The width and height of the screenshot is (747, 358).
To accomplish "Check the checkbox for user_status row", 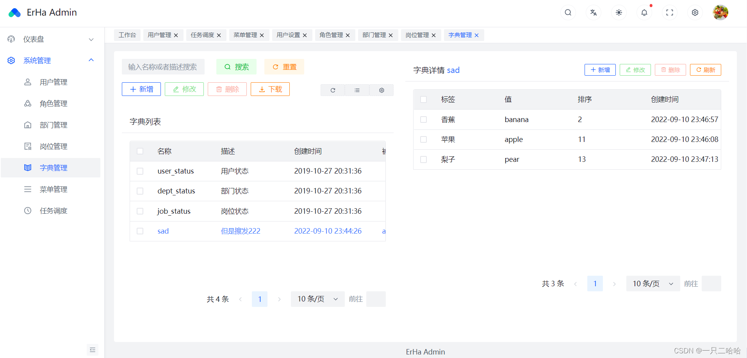I will pyautogui.click(x=140, y=171).
